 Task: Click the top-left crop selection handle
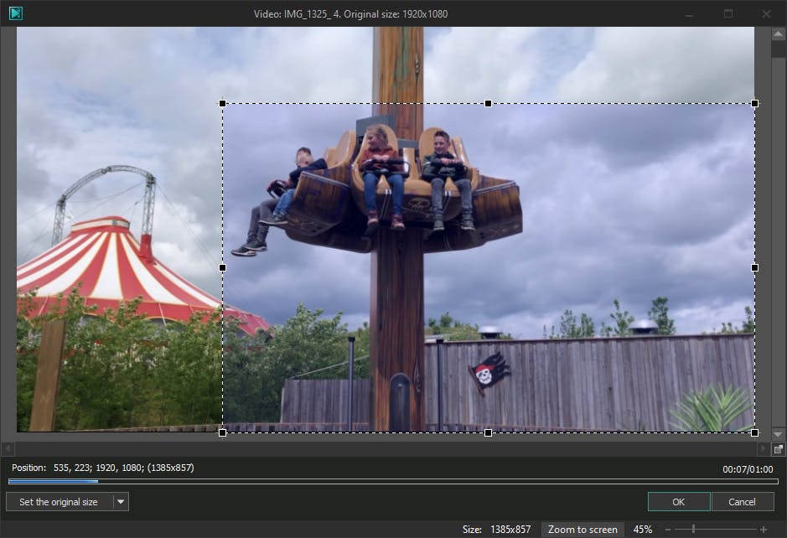click(x=222, y=103)
